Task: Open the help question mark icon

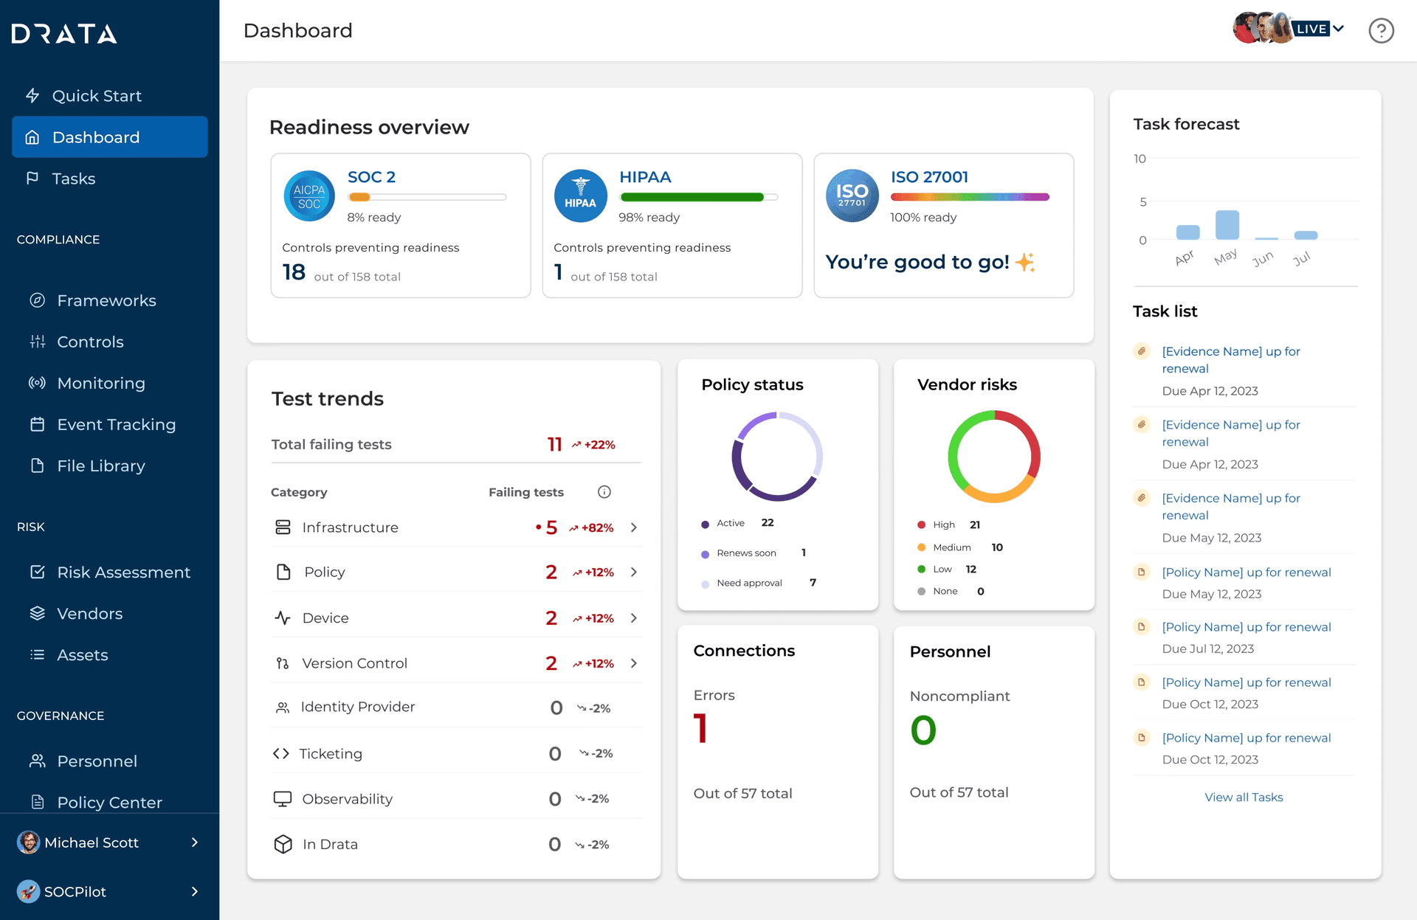Action: (1382, 30)
